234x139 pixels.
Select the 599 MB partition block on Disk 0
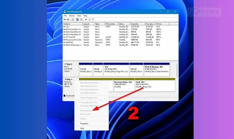[x=136, y=69]
